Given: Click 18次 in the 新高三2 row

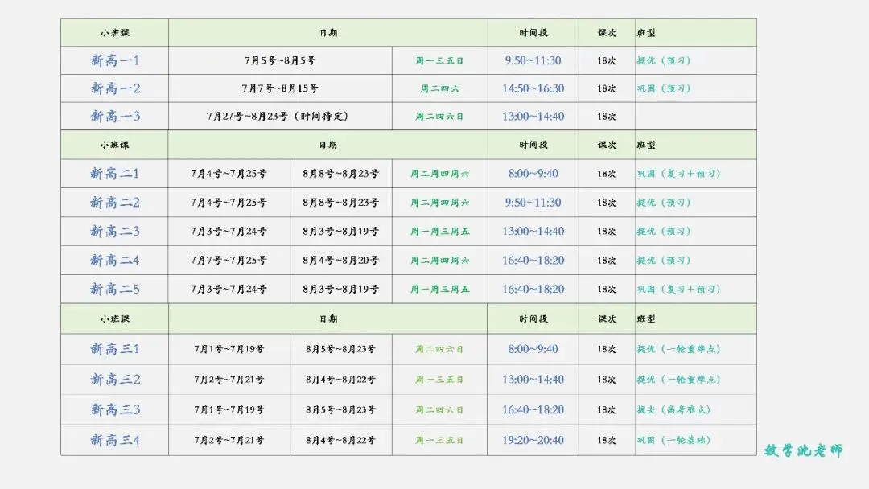Looking at the screenshot, I should (607, 380).
